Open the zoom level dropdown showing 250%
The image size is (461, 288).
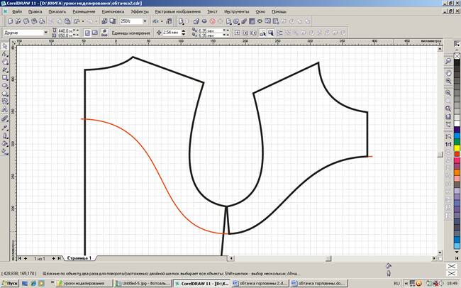[145, 21]
